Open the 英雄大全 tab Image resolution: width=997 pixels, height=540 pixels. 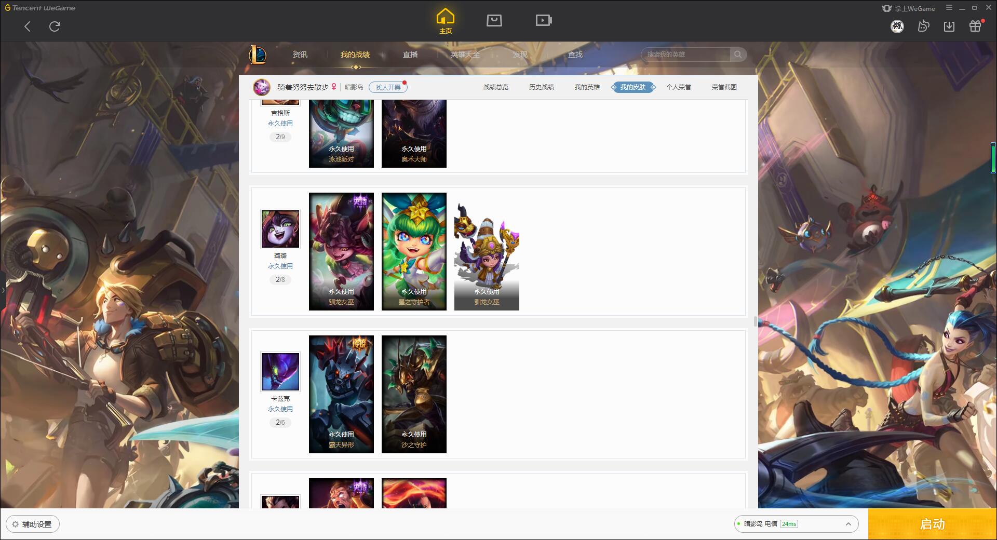[465, 55]
